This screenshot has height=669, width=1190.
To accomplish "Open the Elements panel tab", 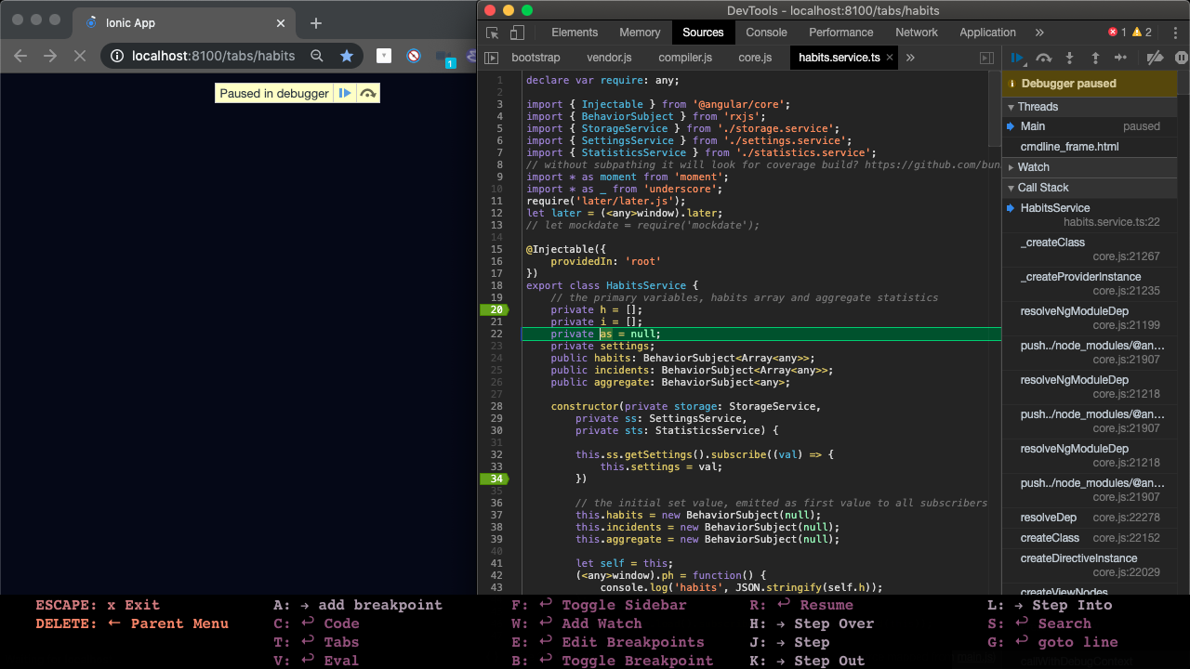I will pyautogui.click(x=575, y=32).
